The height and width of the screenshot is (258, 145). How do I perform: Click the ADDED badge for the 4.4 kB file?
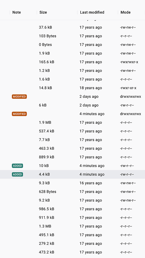click(17, 174)
